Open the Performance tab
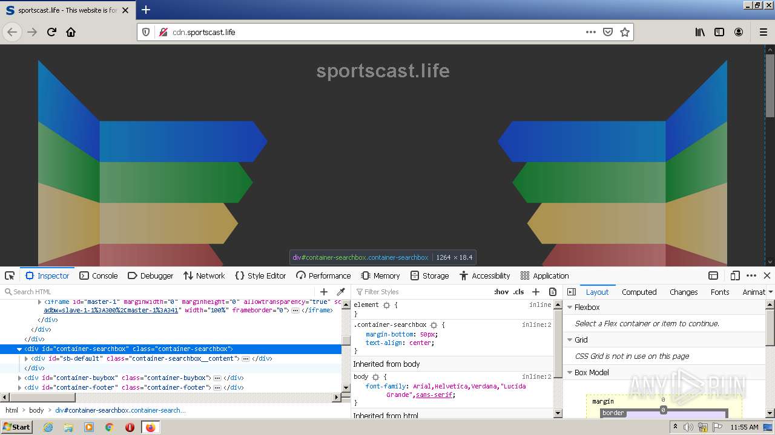This screenshot has height=435, width=775. click(323, 275)
